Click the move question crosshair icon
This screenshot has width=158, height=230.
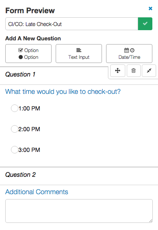(118, 71)
